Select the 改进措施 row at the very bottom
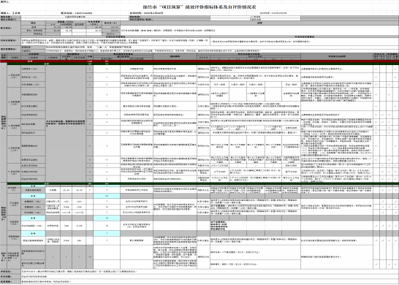This screenshot has width=399, height=285. click(x=199, y=281)
